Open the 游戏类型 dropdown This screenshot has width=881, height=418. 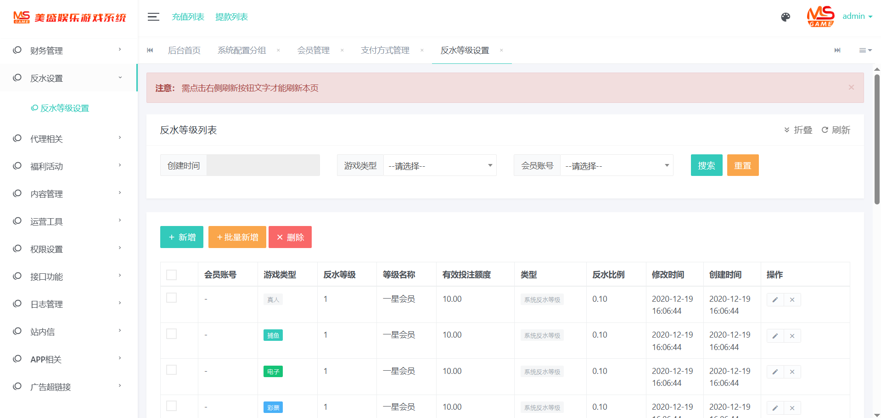[439, 165]
